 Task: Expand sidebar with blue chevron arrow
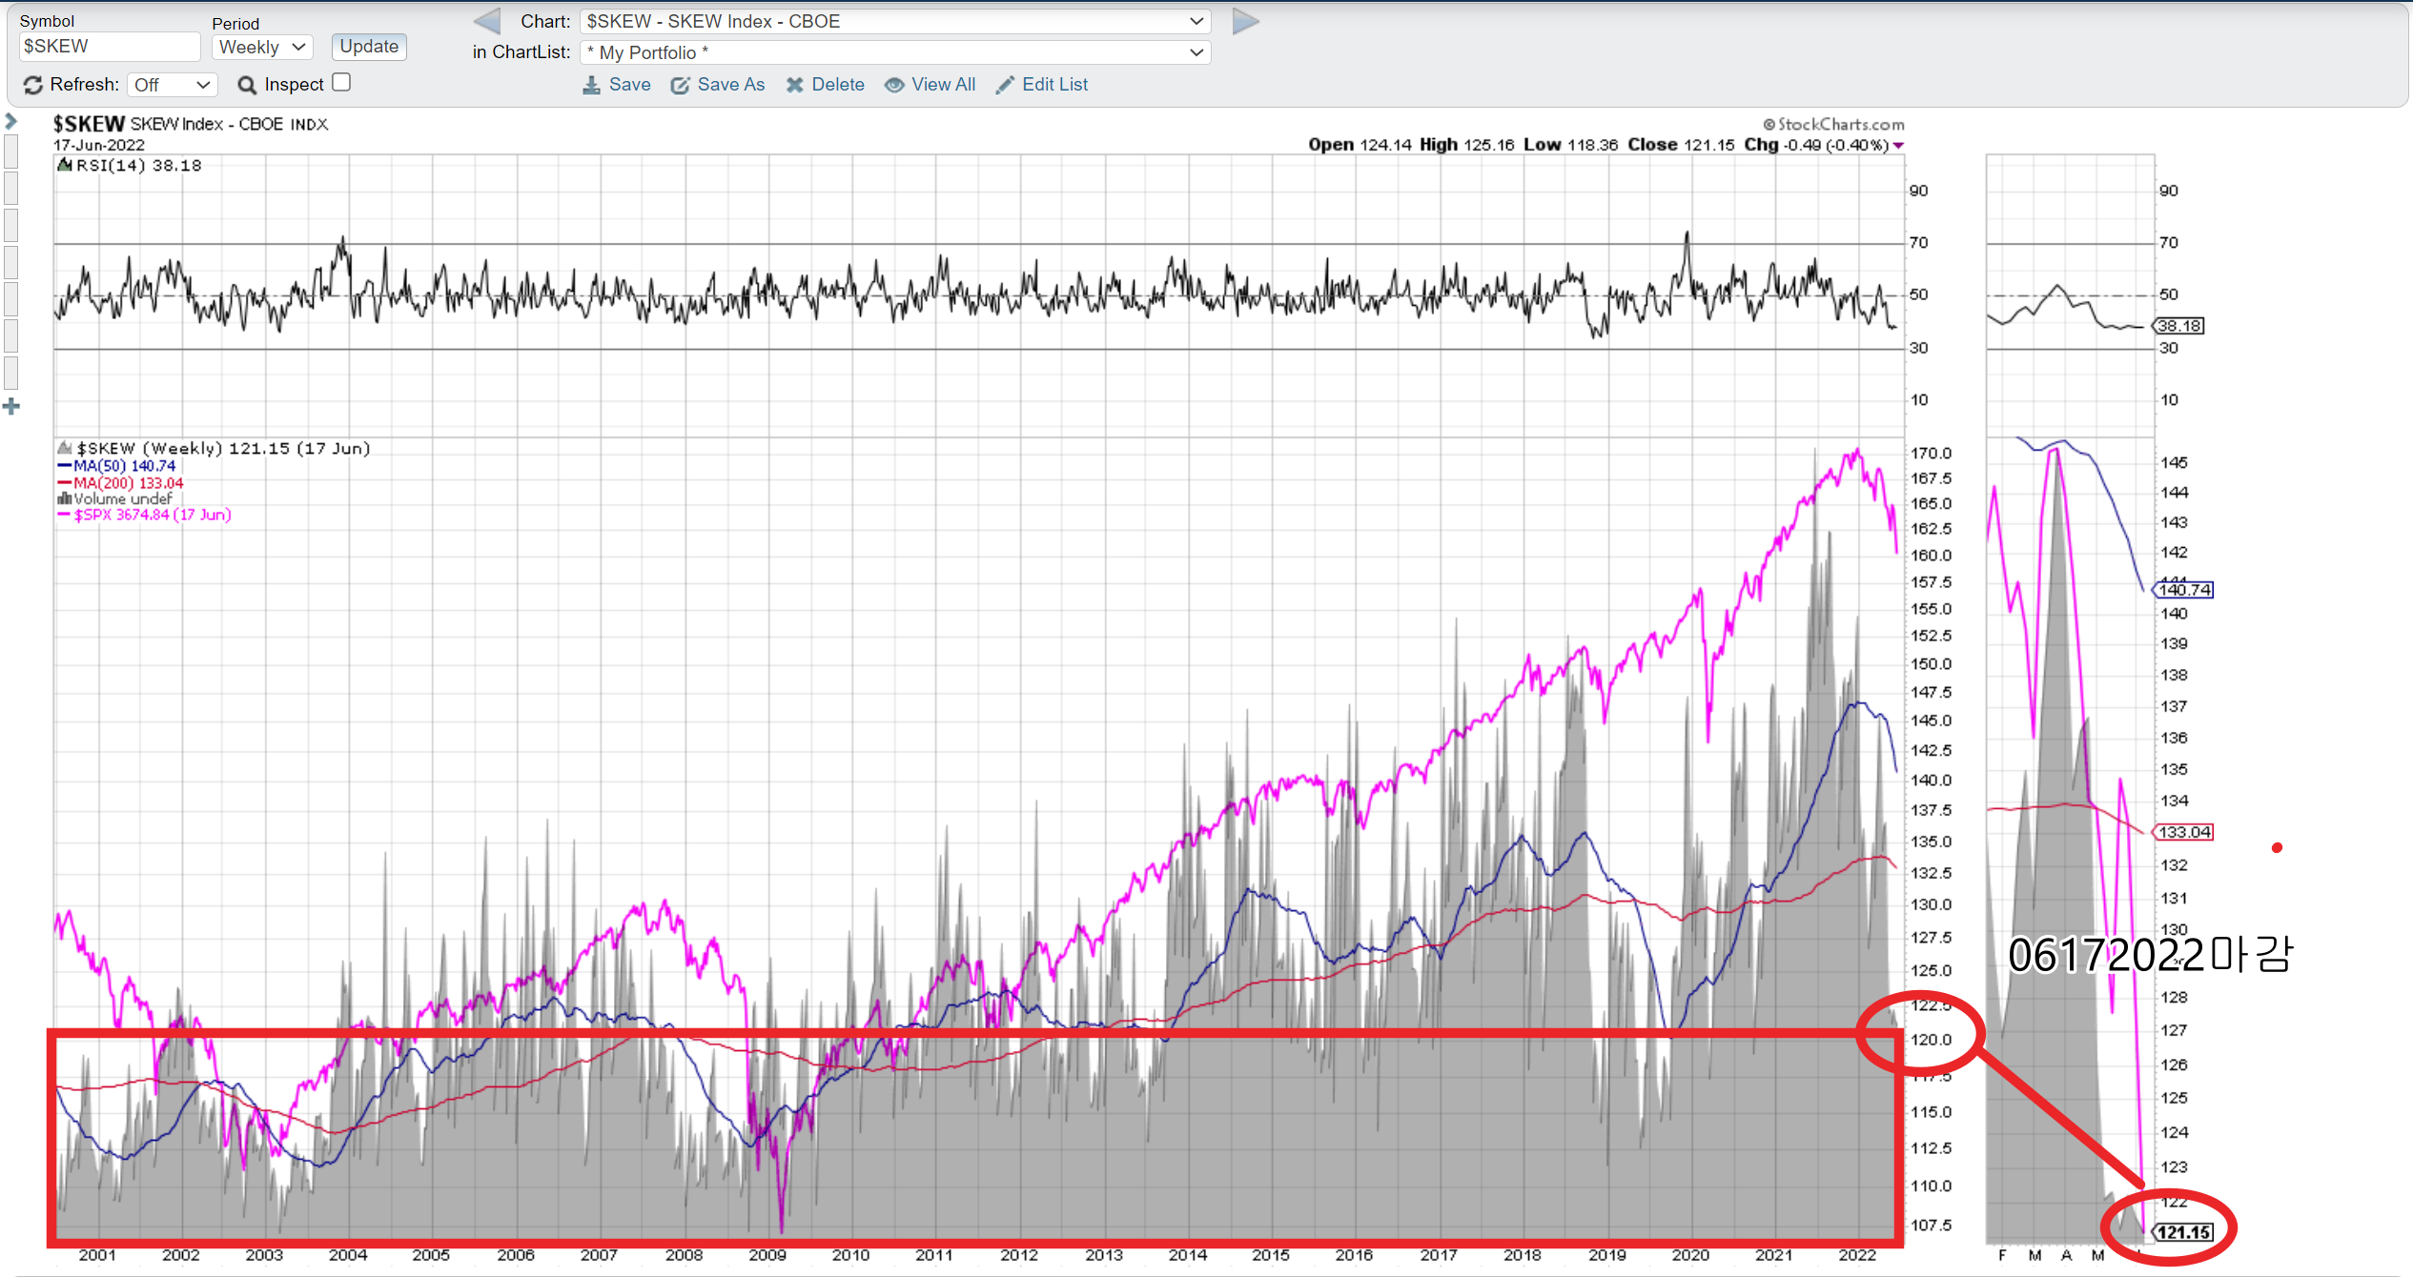11,121
